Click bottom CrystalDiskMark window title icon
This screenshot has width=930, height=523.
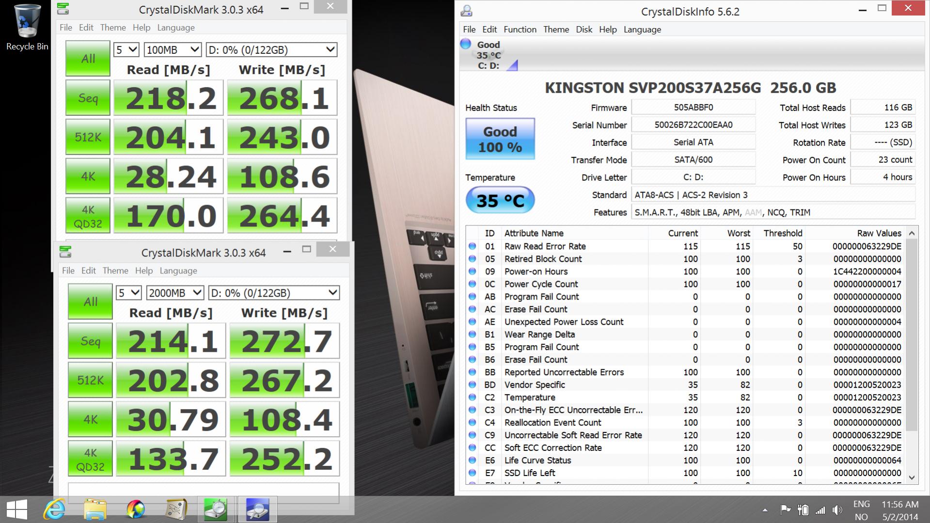click(65, 252)
